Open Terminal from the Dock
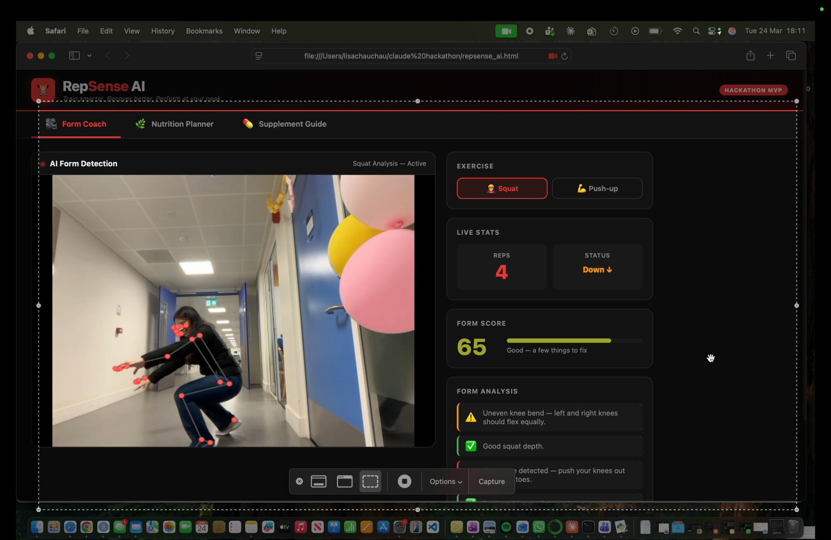The width and height of the screenshot is (831, 540). 588,528
